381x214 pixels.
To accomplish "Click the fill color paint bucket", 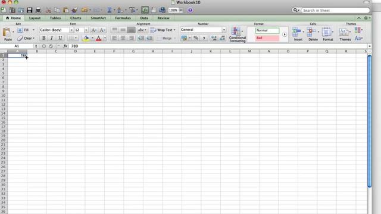I will [86, 38].
